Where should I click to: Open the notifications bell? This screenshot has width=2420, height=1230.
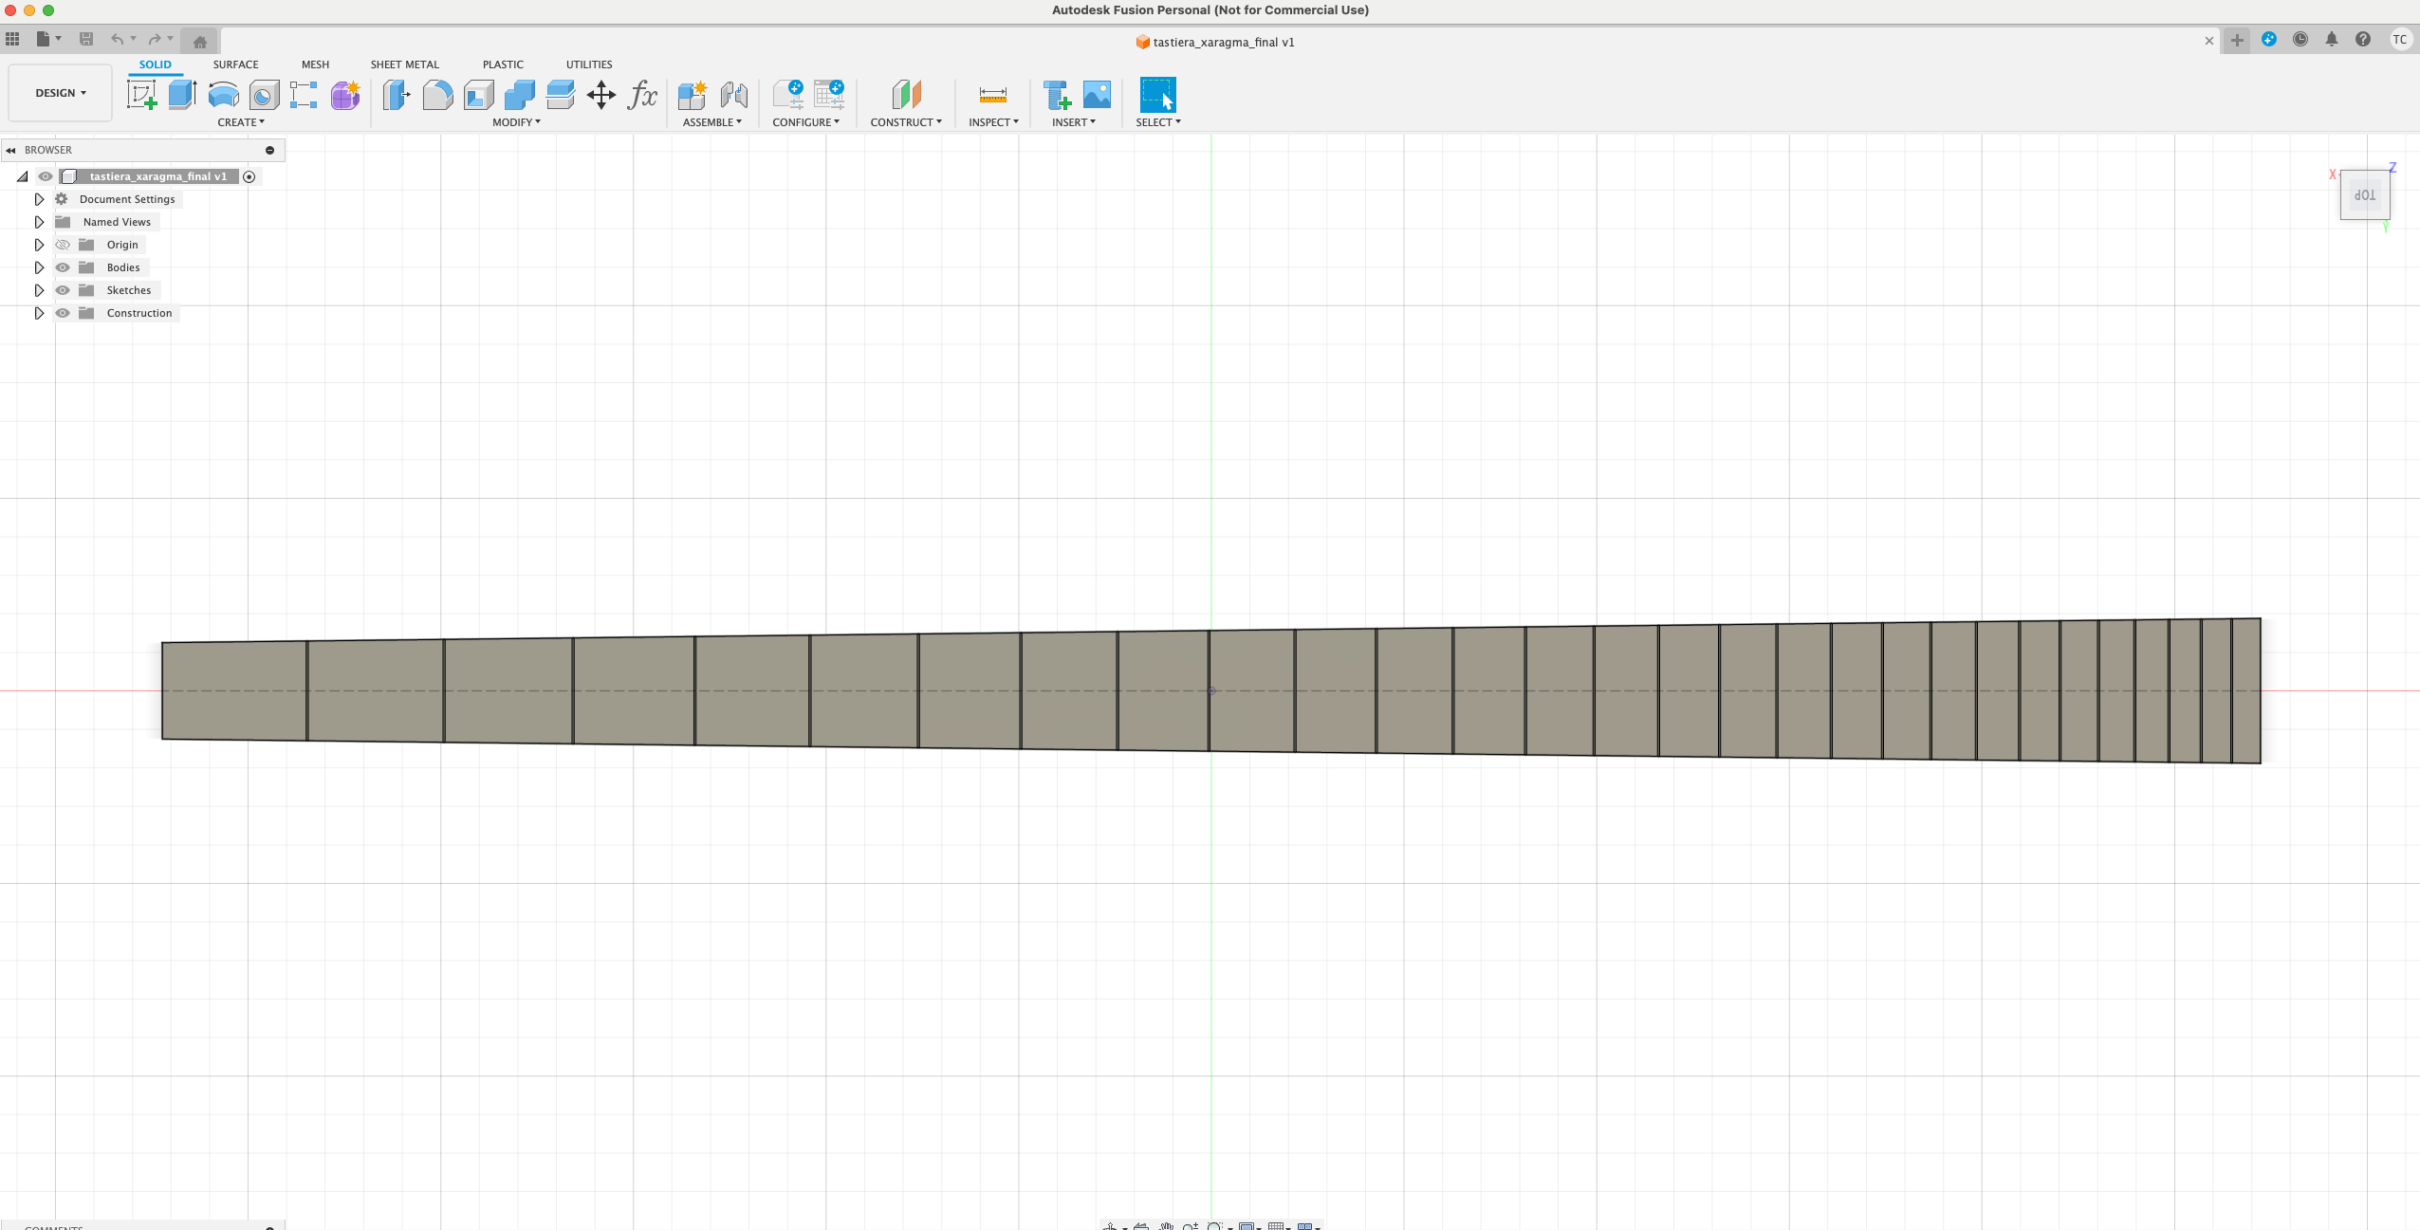pyautogui.click(x=2331, y=40)
